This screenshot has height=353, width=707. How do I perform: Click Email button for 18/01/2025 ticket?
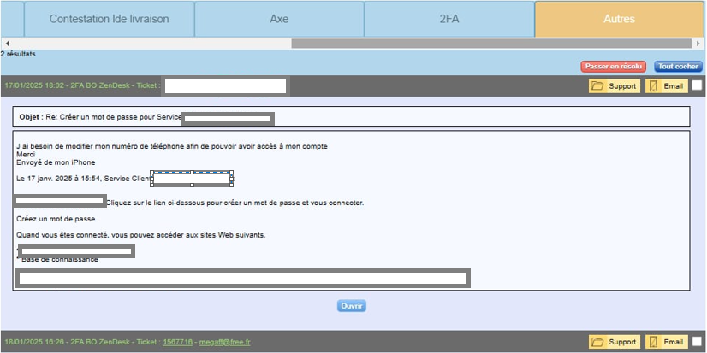coord(667,342)
